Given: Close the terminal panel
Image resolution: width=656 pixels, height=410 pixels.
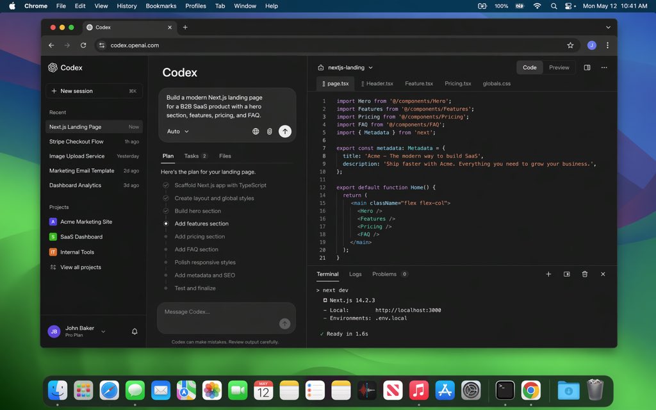Looking at the screenshot, I should coord(603,274).
